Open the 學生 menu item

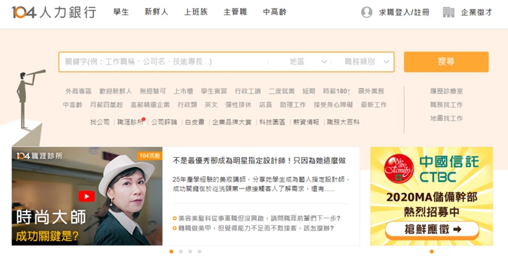click(x=121, y=12)
